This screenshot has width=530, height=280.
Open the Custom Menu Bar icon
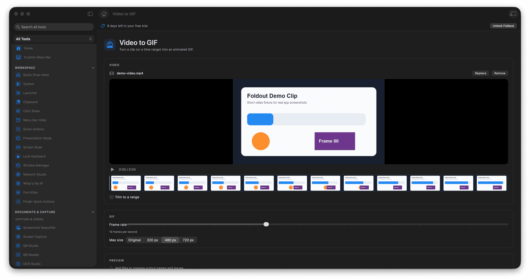click(18, 57)
